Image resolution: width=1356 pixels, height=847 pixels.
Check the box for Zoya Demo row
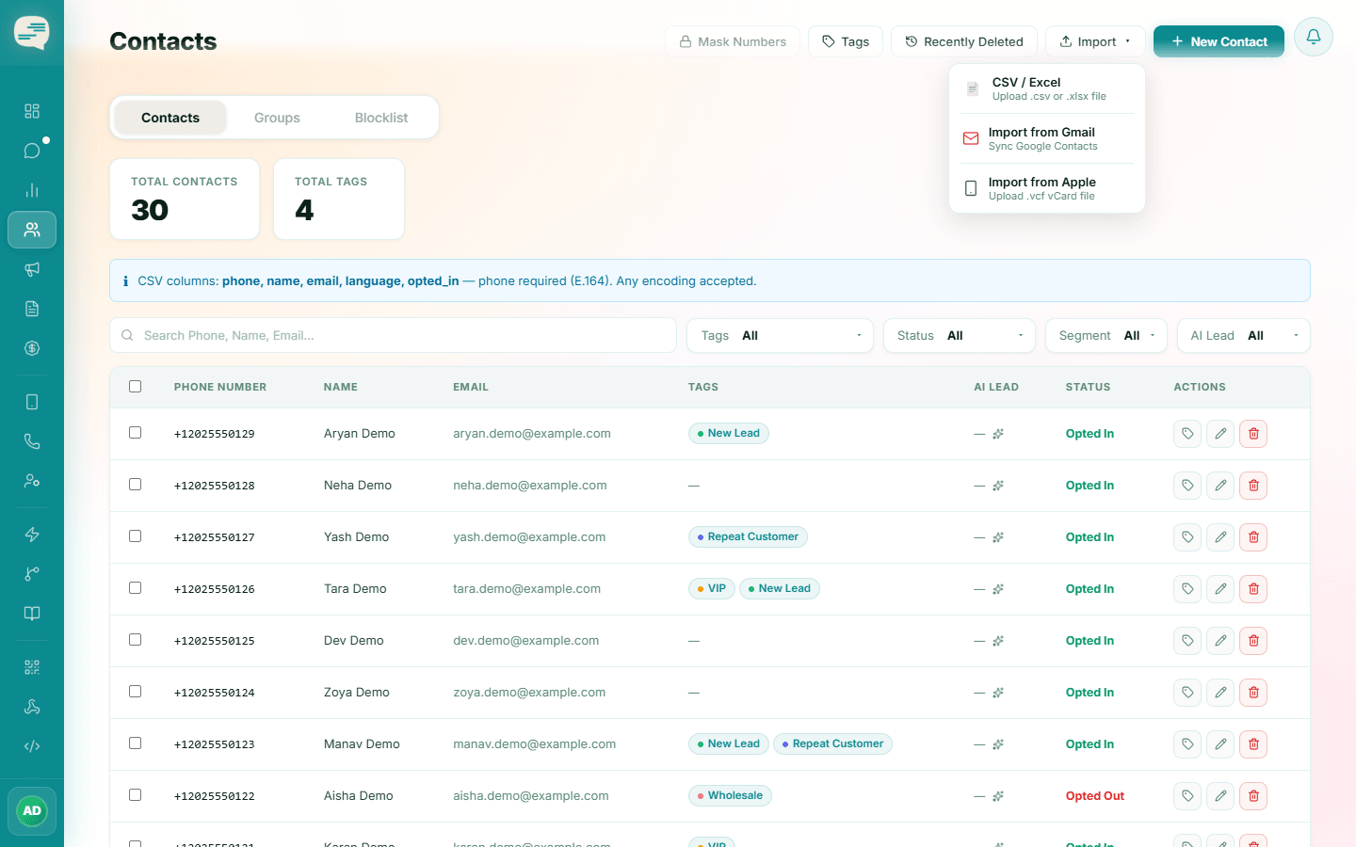tap(136, 692)
